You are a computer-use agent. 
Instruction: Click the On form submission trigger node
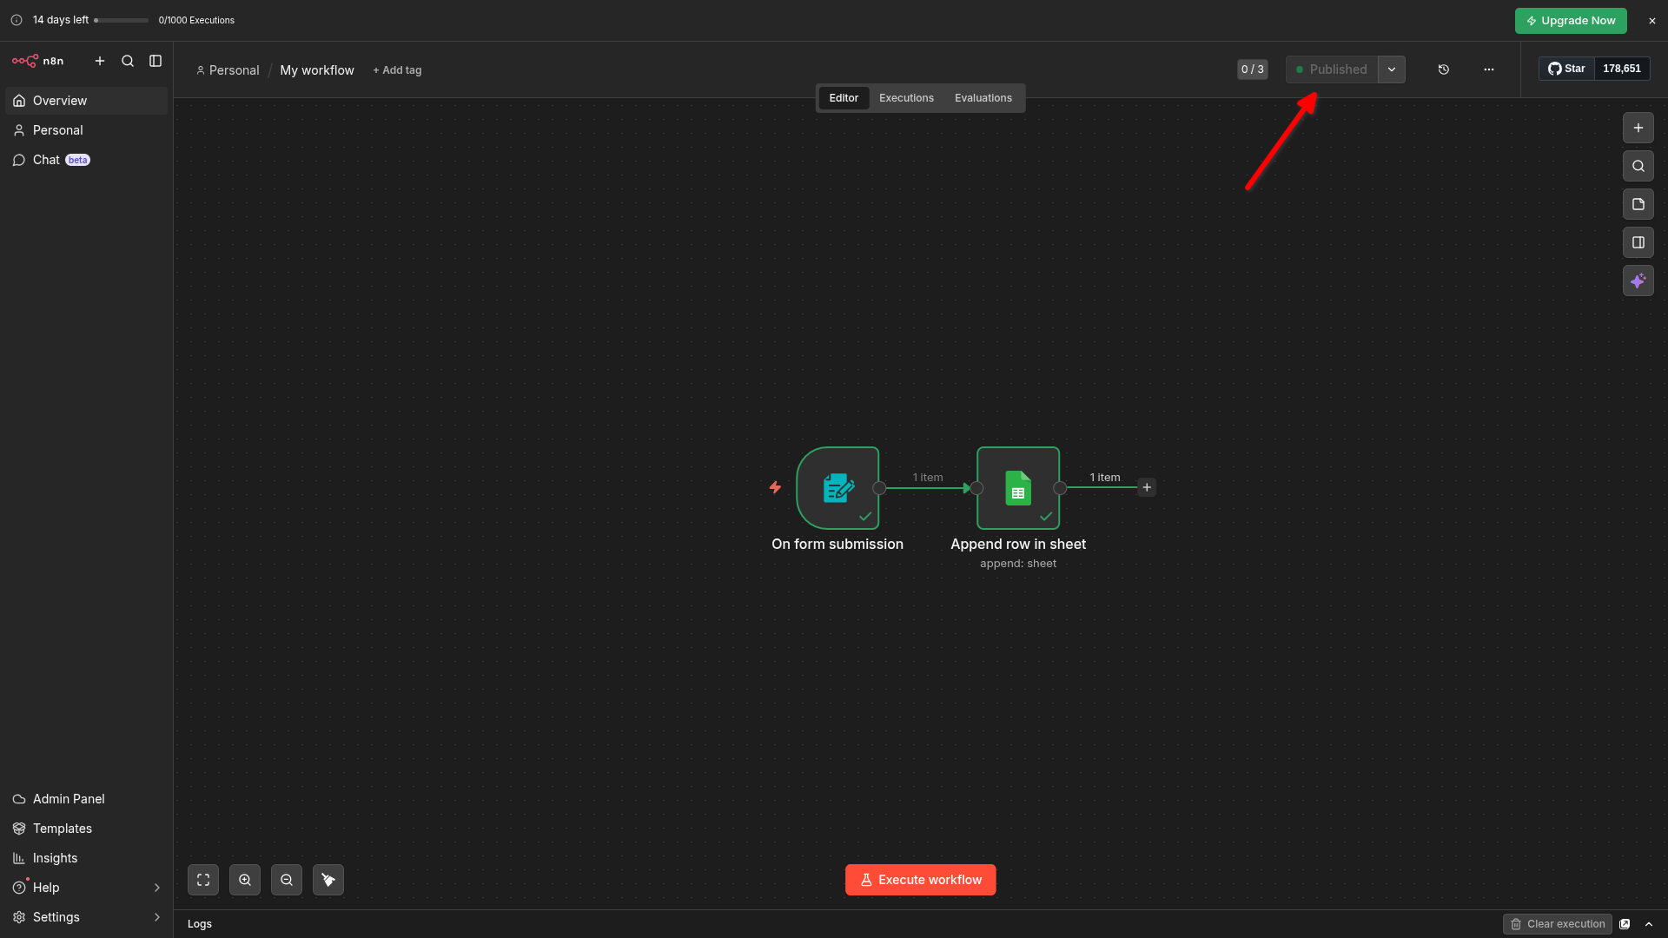(x=837, y=488)
